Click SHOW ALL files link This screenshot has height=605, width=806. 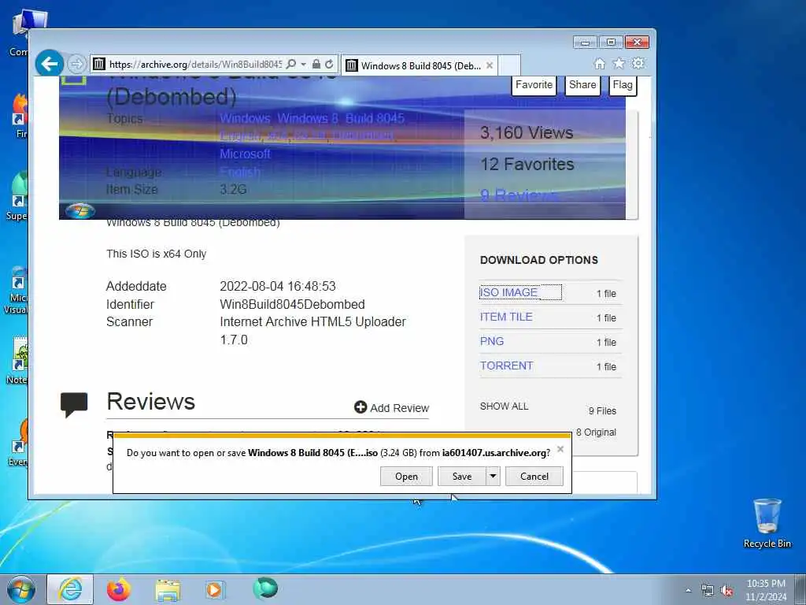pos(504,406)
